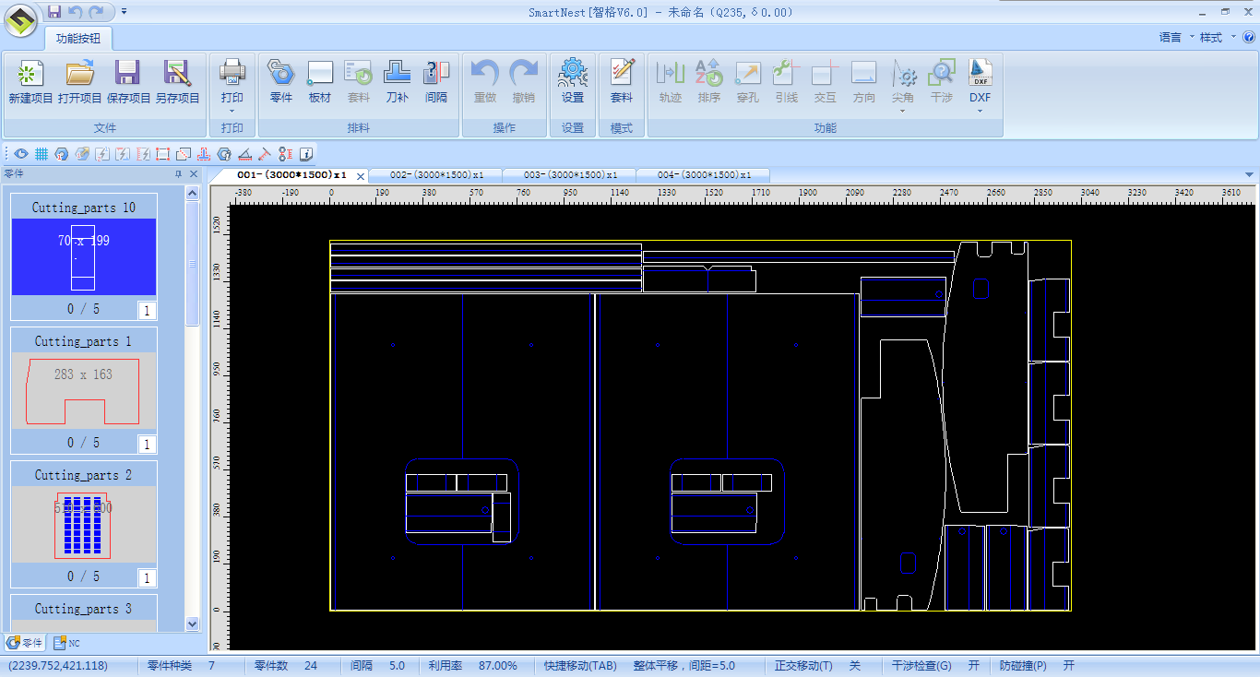This screenshot has height=677, width=1260.
Task: Click the quick-access redo arrow
Action: [x=96, y=11]
